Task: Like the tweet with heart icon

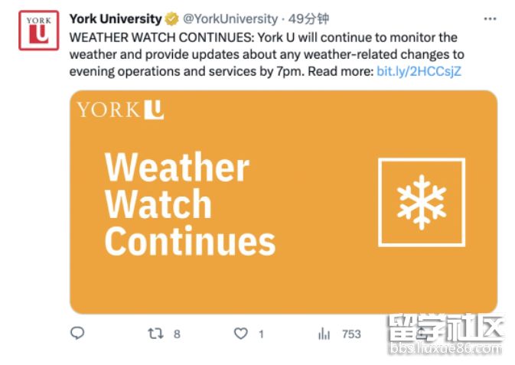Action: click(x=241, y=334)
